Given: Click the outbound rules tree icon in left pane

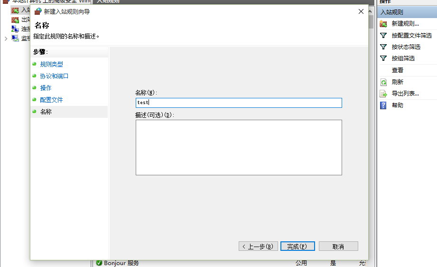Looking at the screenshot, I should [x=15, y=20].
